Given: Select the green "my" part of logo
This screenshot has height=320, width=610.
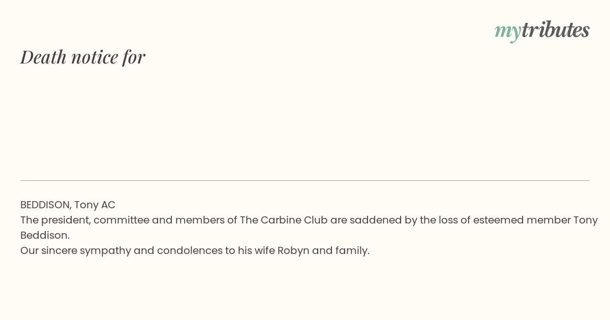Looking at the screenshot, I should [507, 32].
